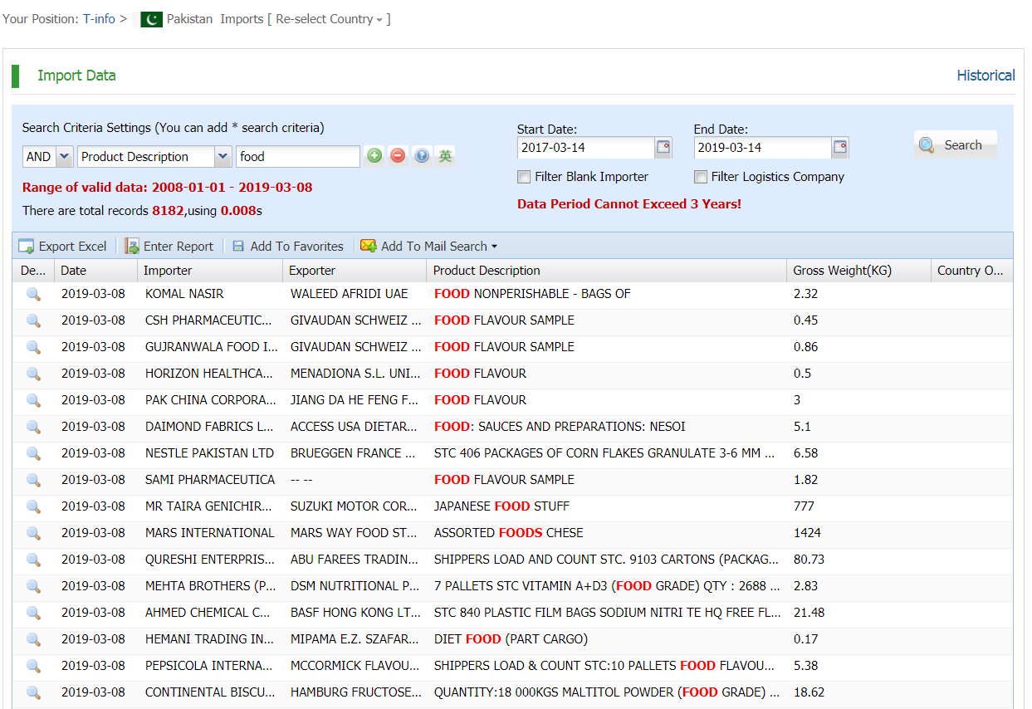Sort by the Gross Weight(KG) column header
This screenshot has height=709, width=1032.
pyautogui.click(x=842, y=271)
